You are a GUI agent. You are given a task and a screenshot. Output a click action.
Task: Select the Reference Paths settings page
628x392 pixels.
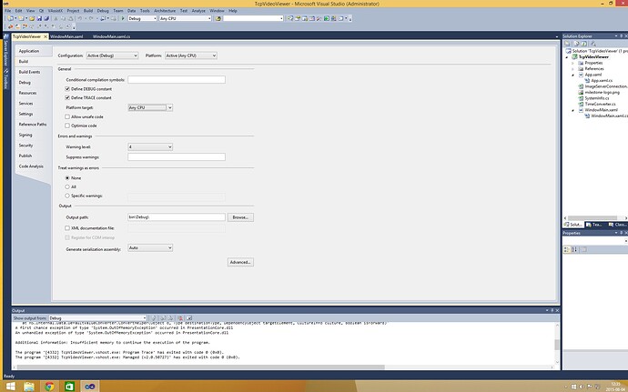click(33, 125)
